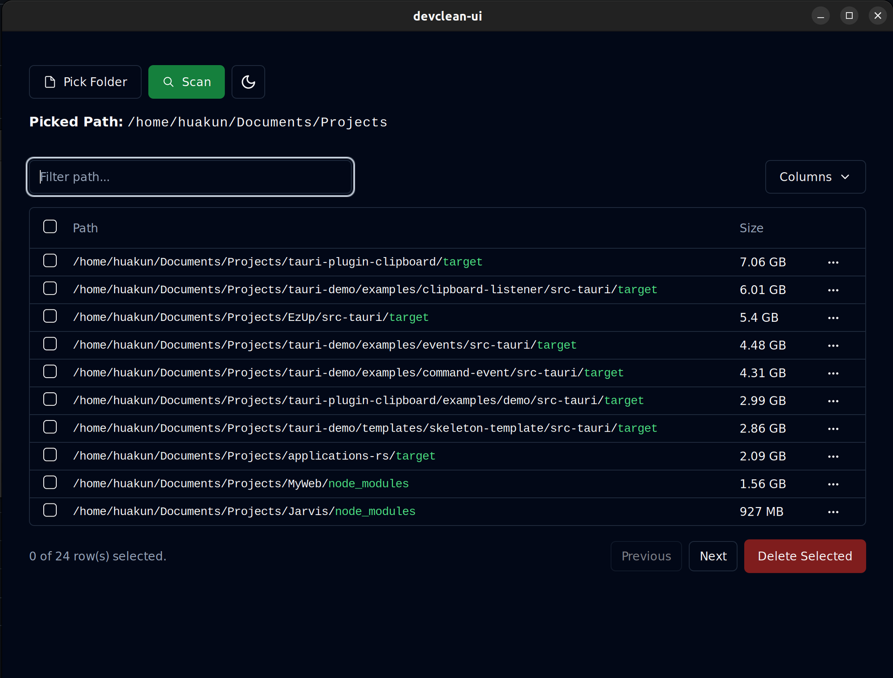The height and width of the screenshot is (678, 893).
Task: Open actions menu for Jarvis node_modules row
Action: click(833, 512)
